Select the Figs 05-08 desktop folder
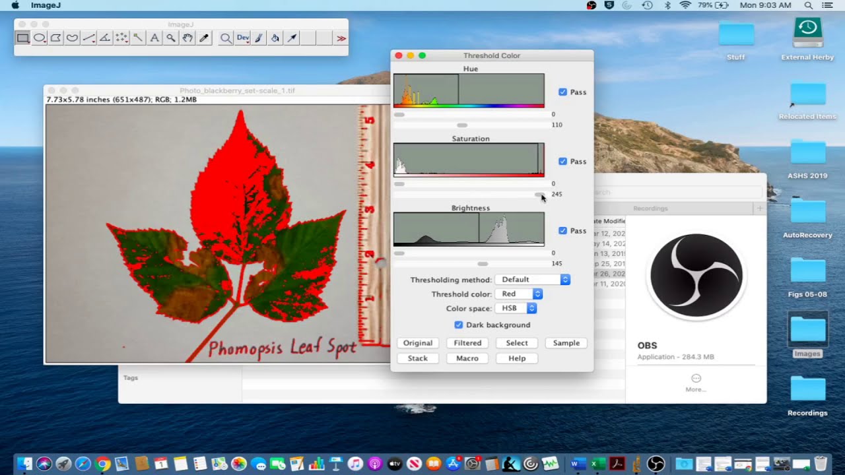The width and height of the screenshot is (845, 475). coord(807,277)
